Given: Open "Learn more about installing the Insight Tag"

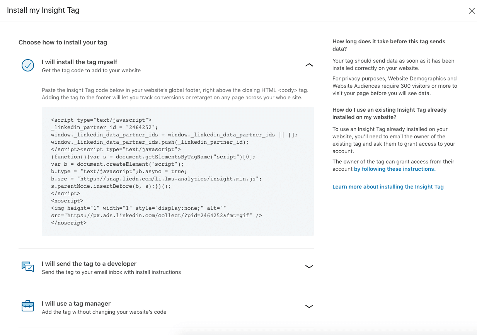Looking at the screenshot, I should [x=388, y=187].
